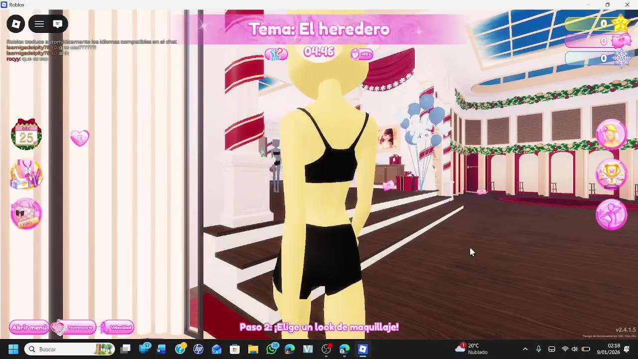The width and height of the screenshot is (638, 359).
Task: Open Task View on the taskbar
Action: (126, 349)
